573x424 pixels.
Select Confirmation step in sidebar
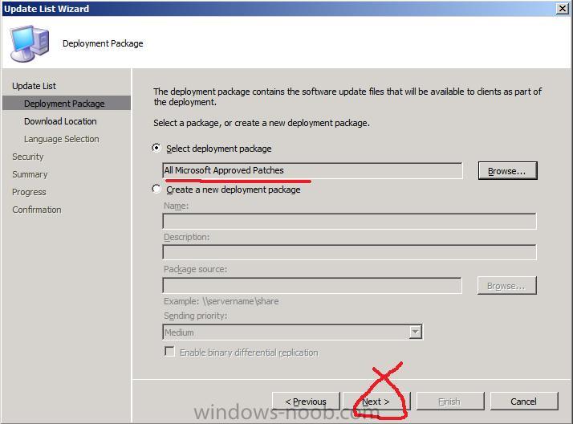click(x=37, y=210)
